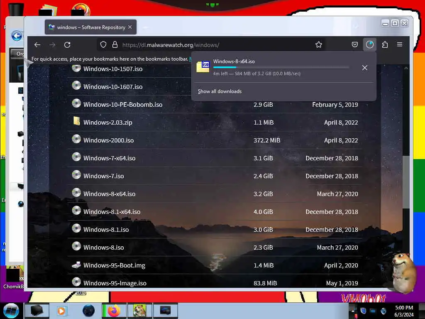Screen dimensions: 425x319
Task: Click the disc icon beside Windows-8.1-x64.iso
Action: pos(76,211)
